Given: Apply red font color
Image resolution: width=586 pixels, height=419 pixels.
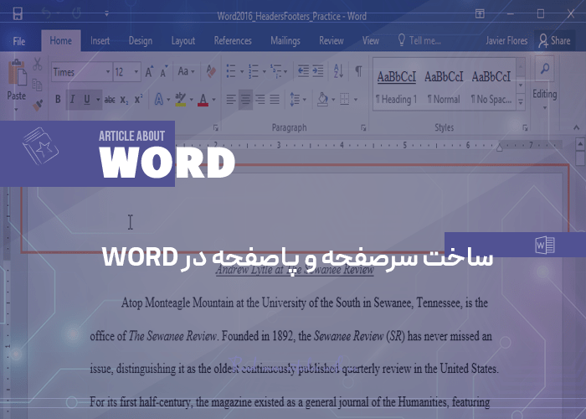Looking at the screenshot, I should (203, 100).
